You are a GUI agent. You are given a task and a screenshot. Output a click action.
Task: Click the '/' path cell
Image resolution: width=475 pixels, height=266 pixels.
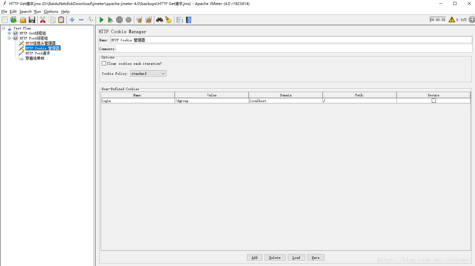[x=360, y=101]
